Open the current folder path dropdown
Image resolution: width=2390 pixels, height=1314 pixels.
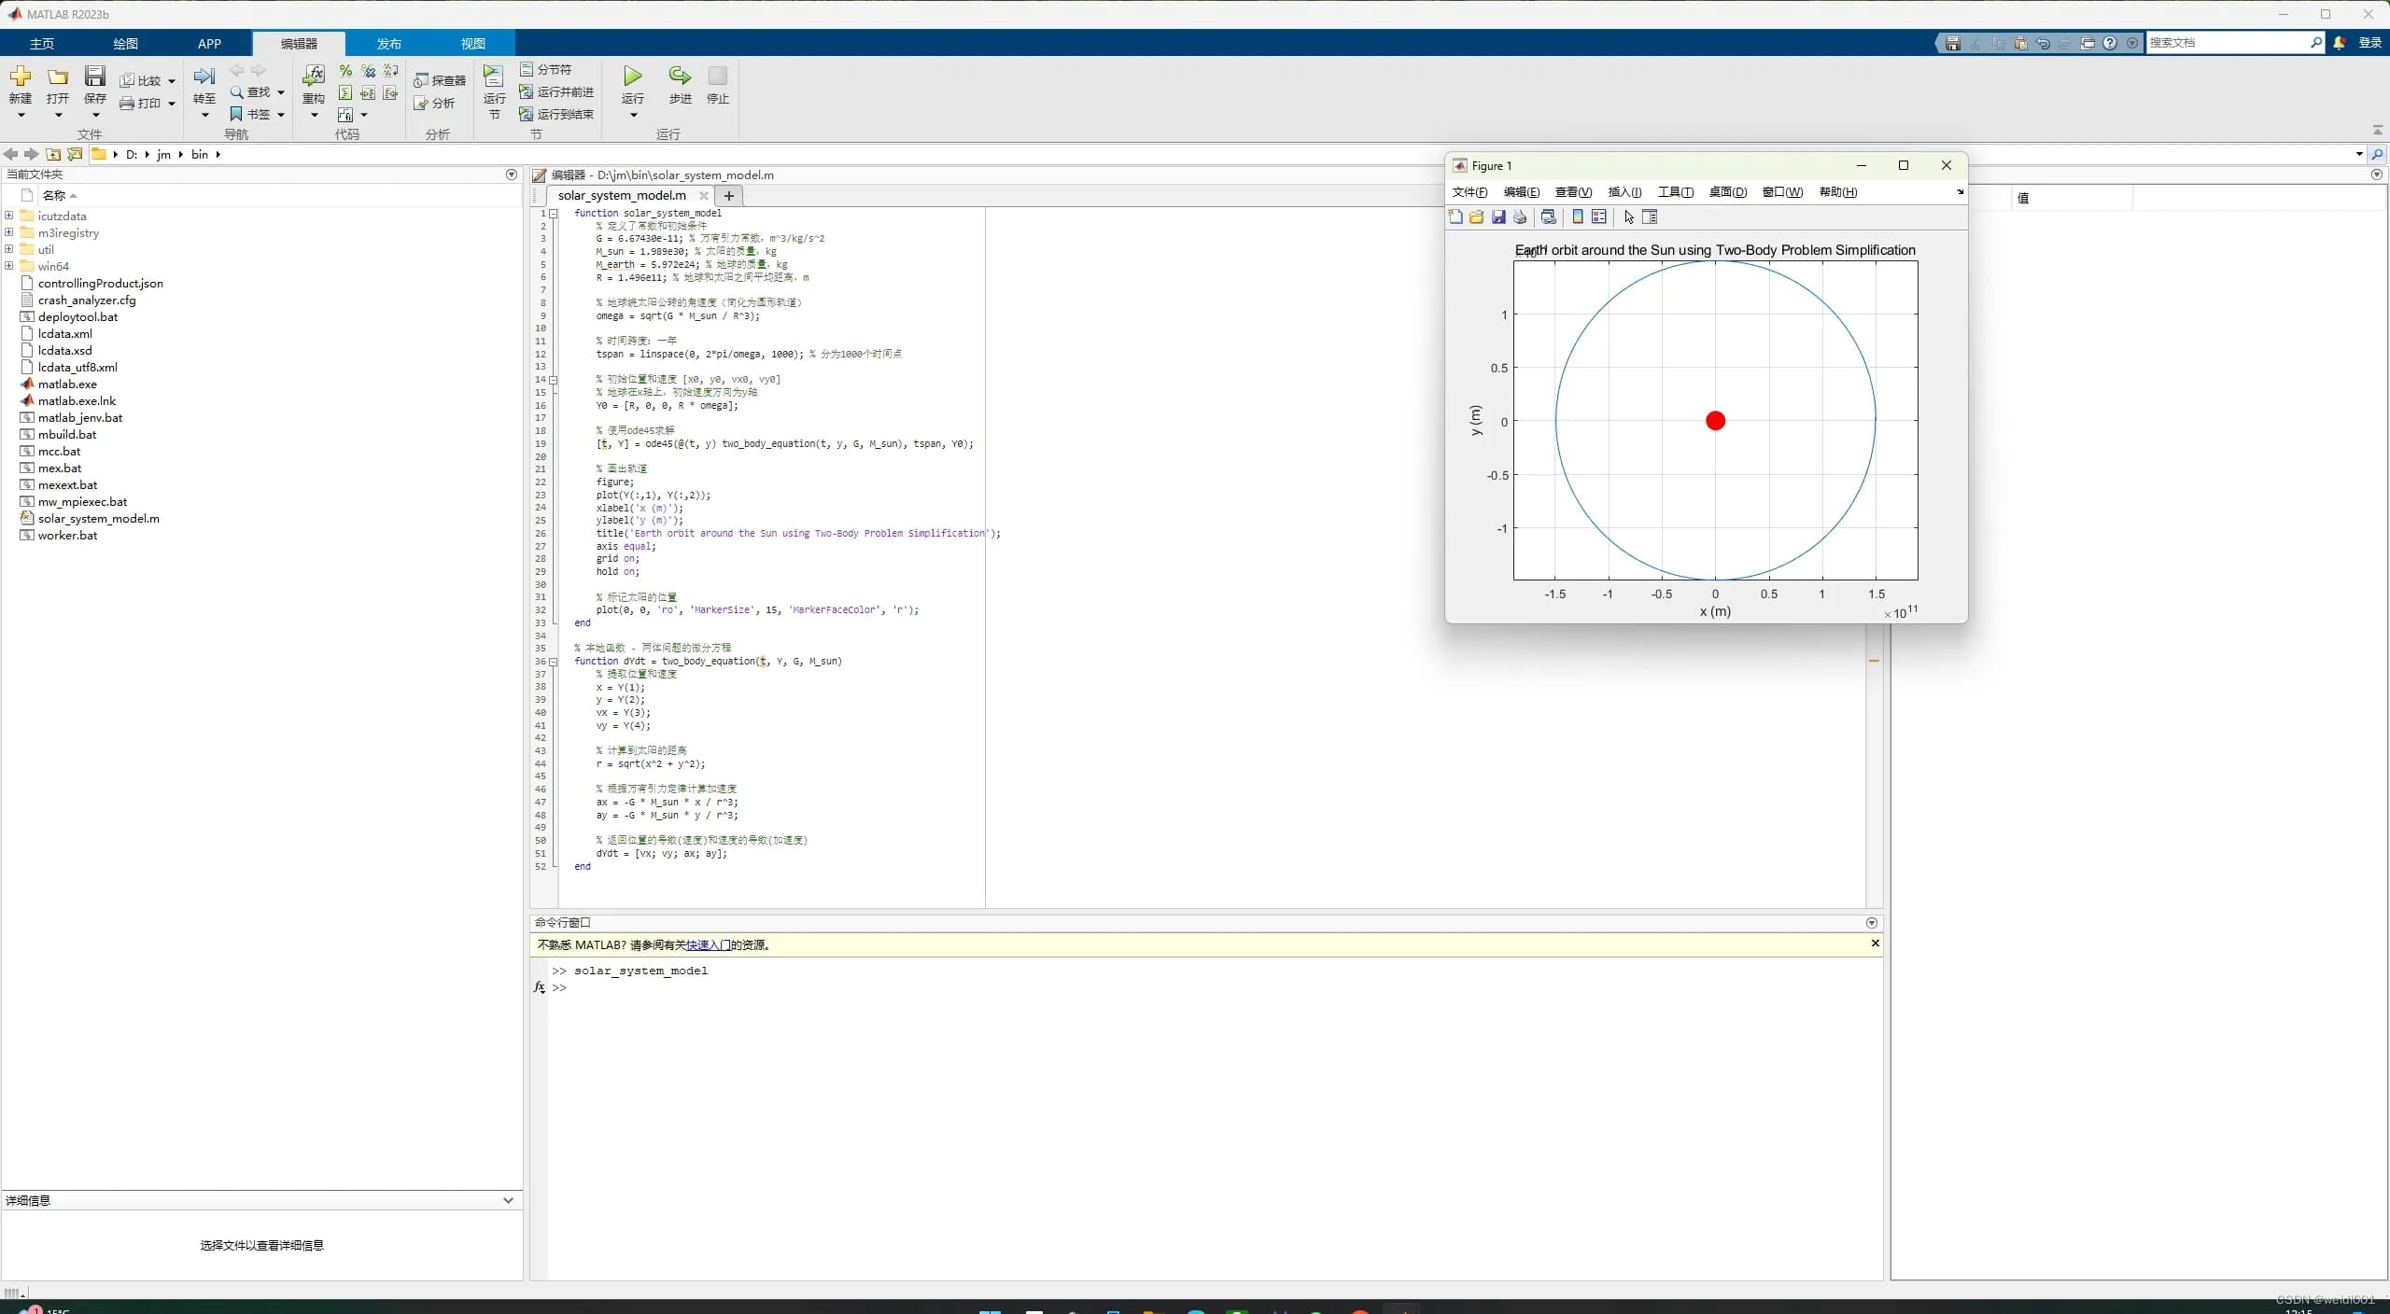[2359, 155]
